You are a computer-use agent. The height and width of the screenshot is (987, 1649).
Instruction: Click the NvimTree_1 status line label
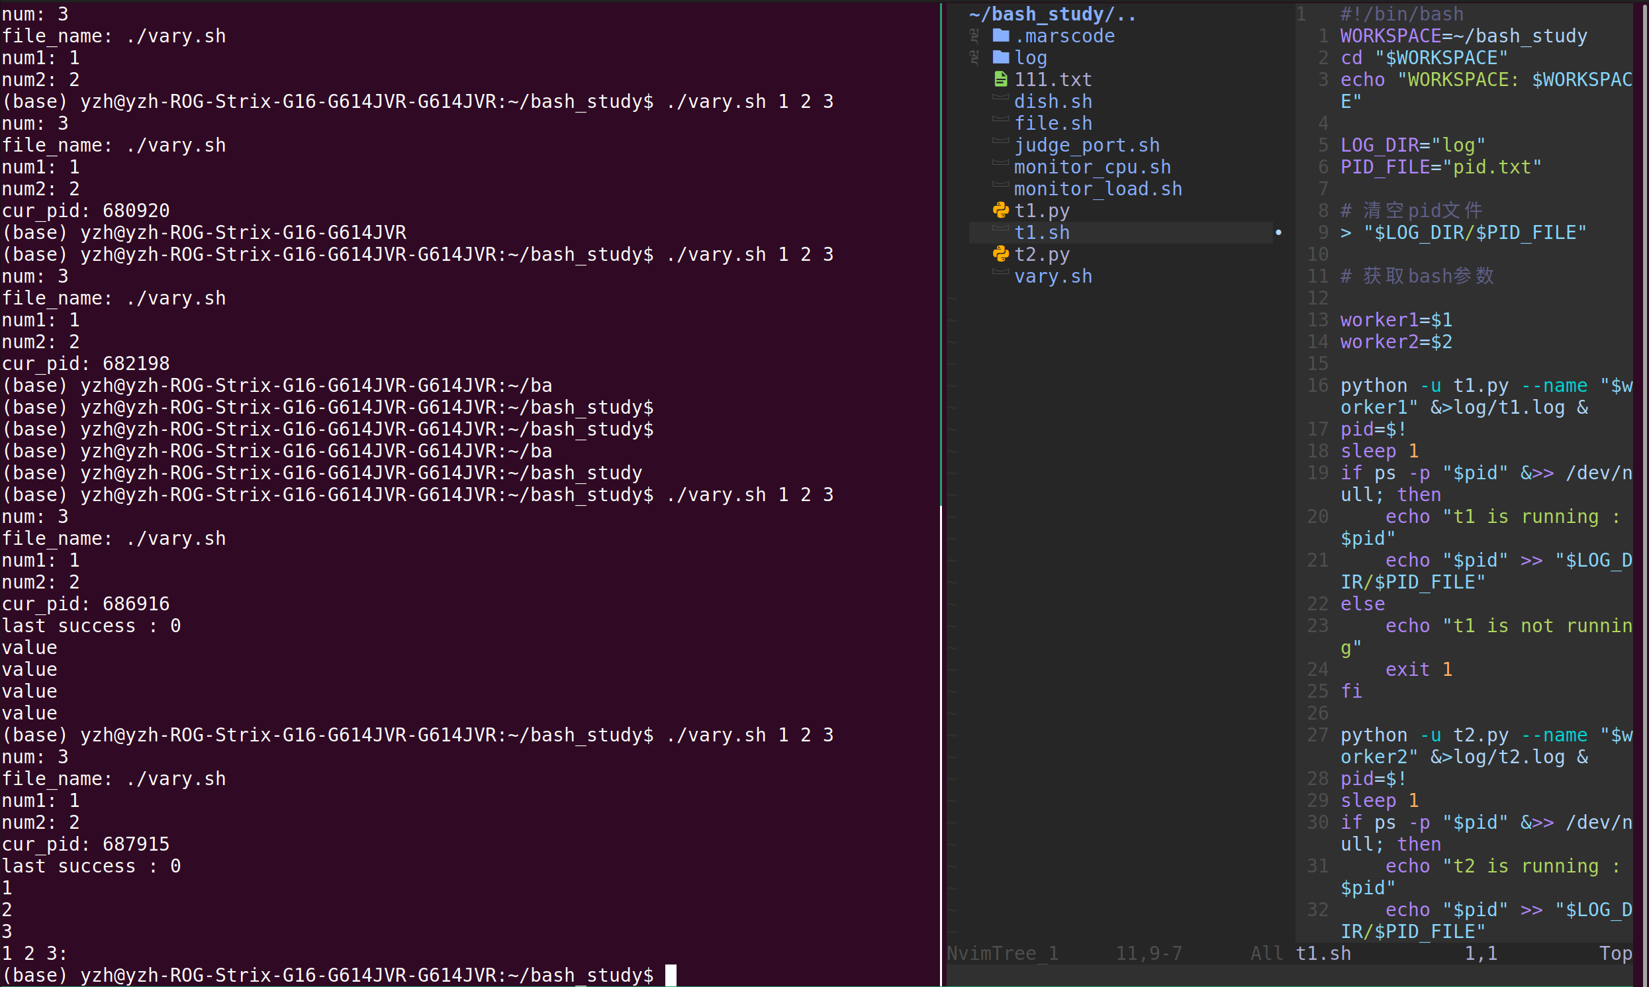point(1003,954)
